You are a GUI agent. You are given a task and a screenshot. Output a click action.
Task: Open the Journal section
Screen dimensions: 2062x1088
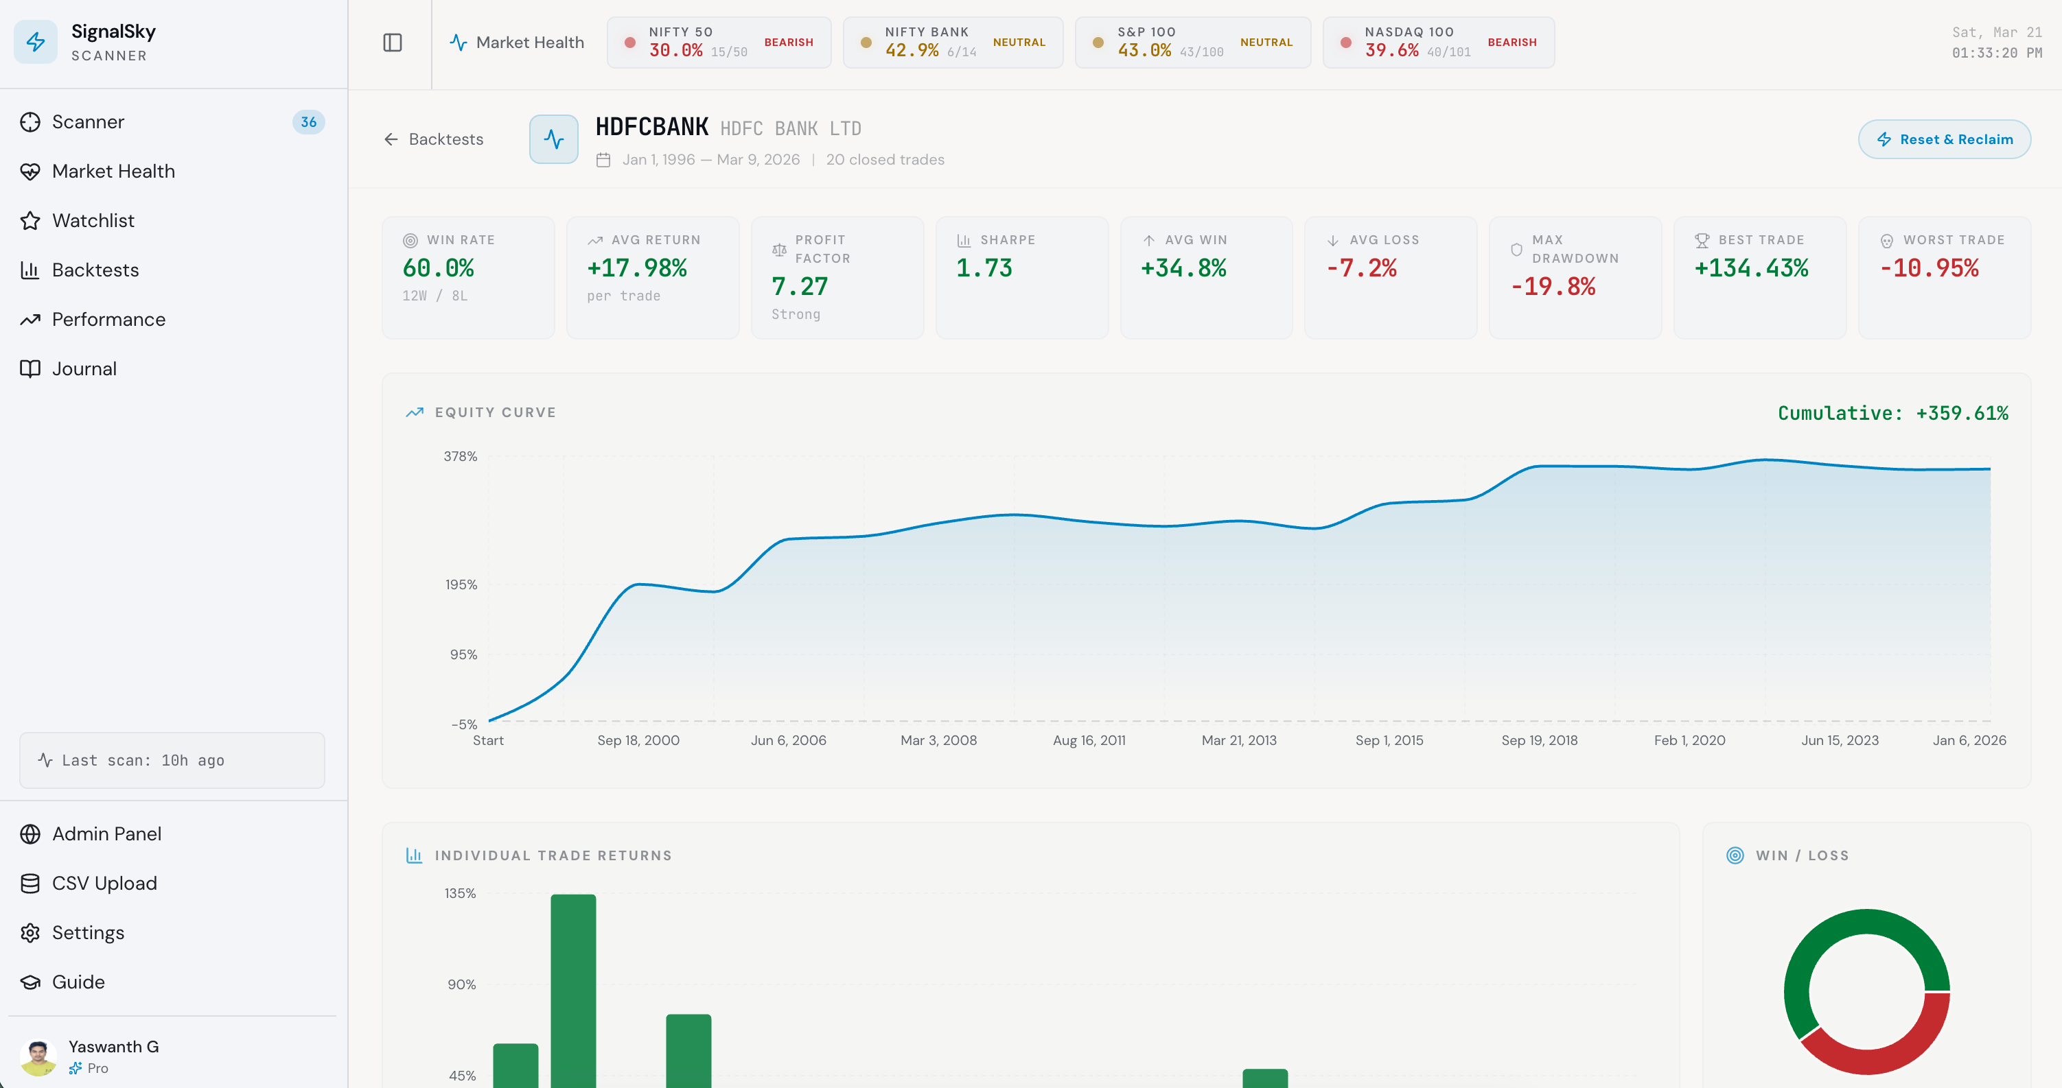[x=172, y=369]
